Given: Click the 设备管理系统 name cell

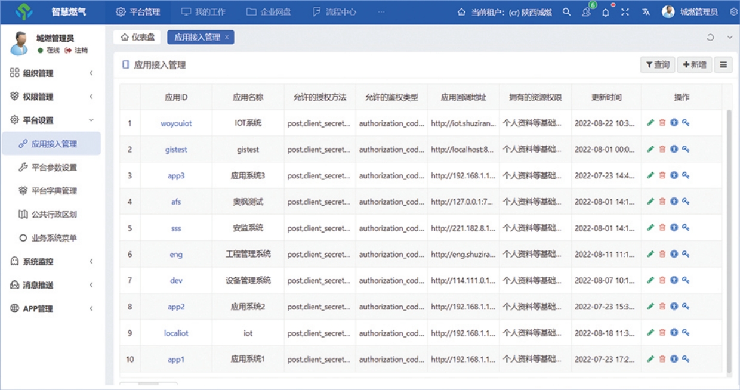Looking at the screenshot, I should [248, 280].
